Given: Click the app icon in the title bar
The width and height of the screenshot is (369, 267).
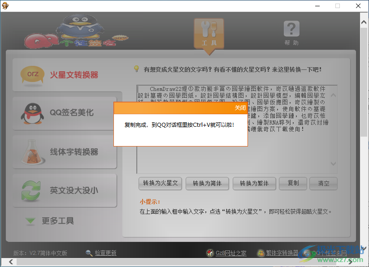Looking at the screenshot, I should [x=5, y=6].
